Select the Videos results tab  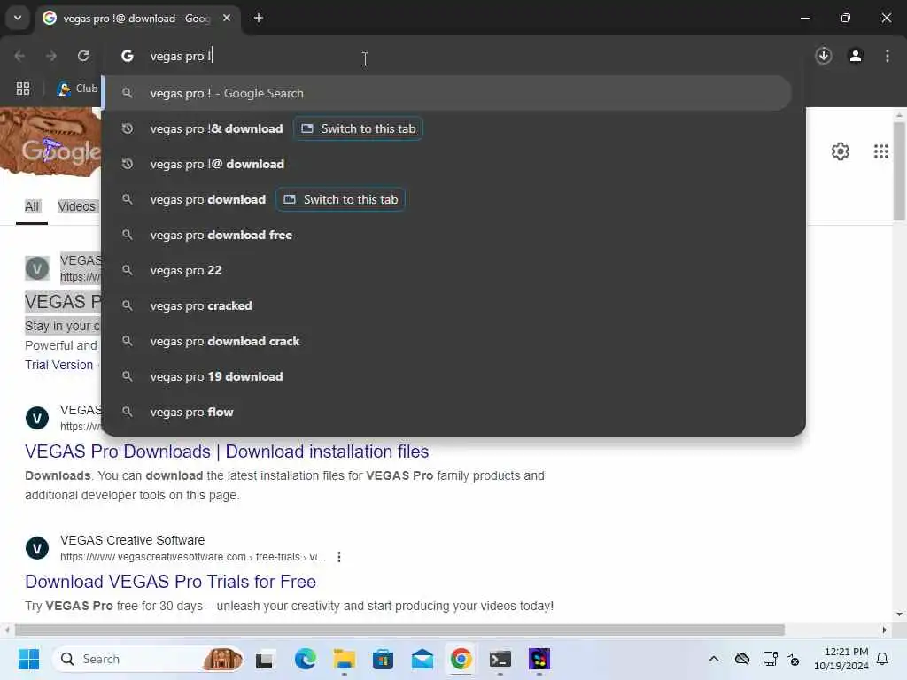pyautogui.click(x=76, y=206)
